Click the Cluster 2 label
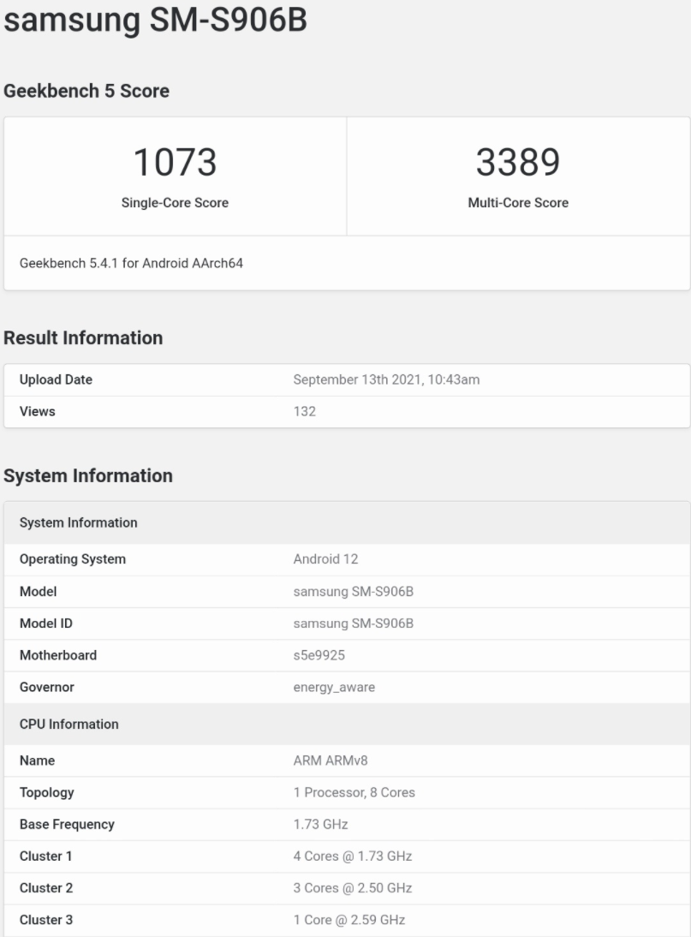691x937 pixels. click(46, 888)
